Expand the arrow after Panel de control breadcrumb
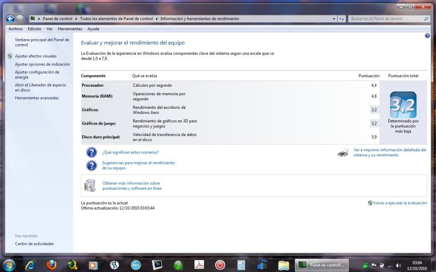Screen dimensions: 436x272 [x=76, y=19]
